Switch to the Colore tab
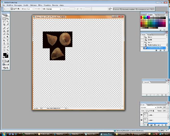Screen dimensions: 170x136 [144, 15]
